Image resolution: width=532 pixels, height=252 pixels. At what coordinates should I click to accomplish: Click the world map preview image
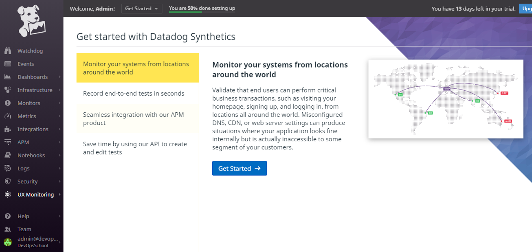(x=446, y=99)
